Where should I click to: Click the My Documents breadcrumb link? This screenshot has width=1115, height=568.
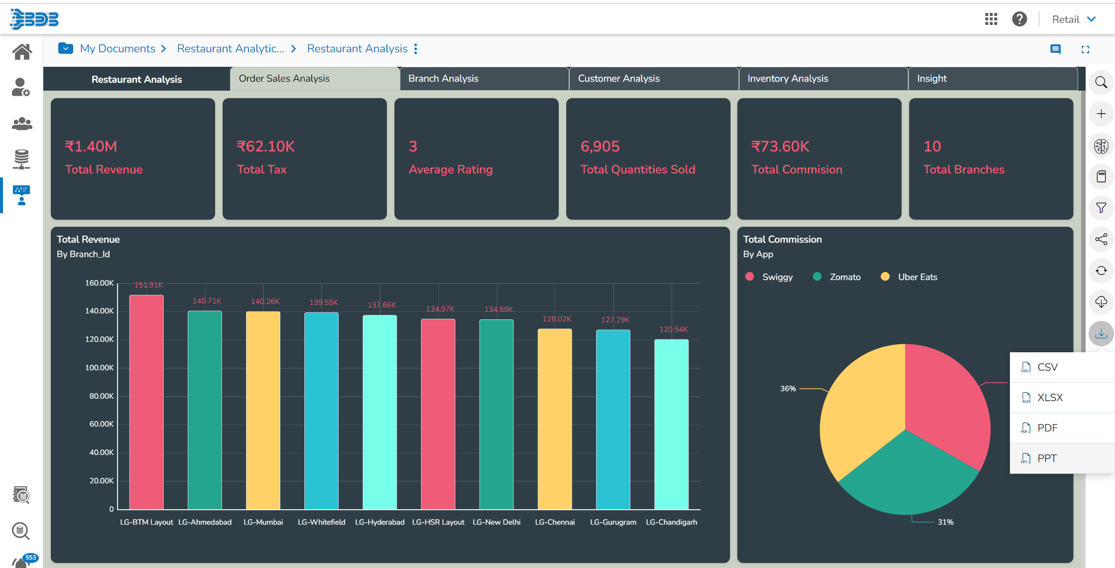click(118, 48)
